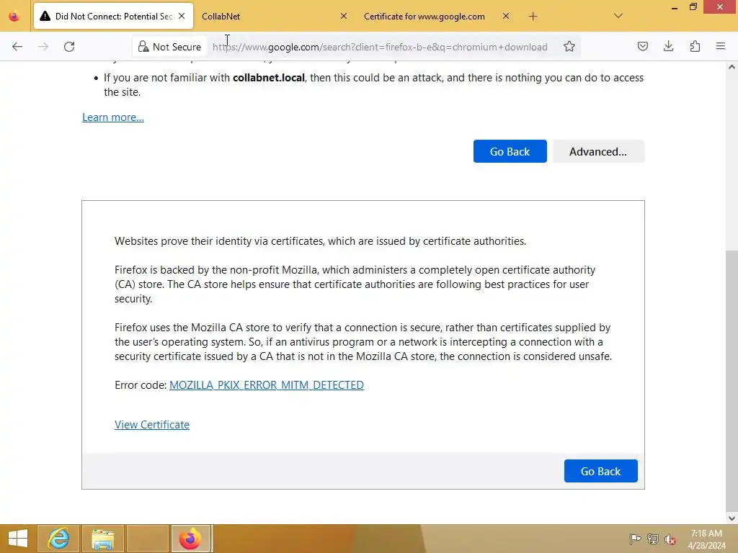Open the MOZILLA_PKIX_ERROR_MITM_DETECTED error code link
The width and height of the screenshot is (738, 553).
point(267,385)
